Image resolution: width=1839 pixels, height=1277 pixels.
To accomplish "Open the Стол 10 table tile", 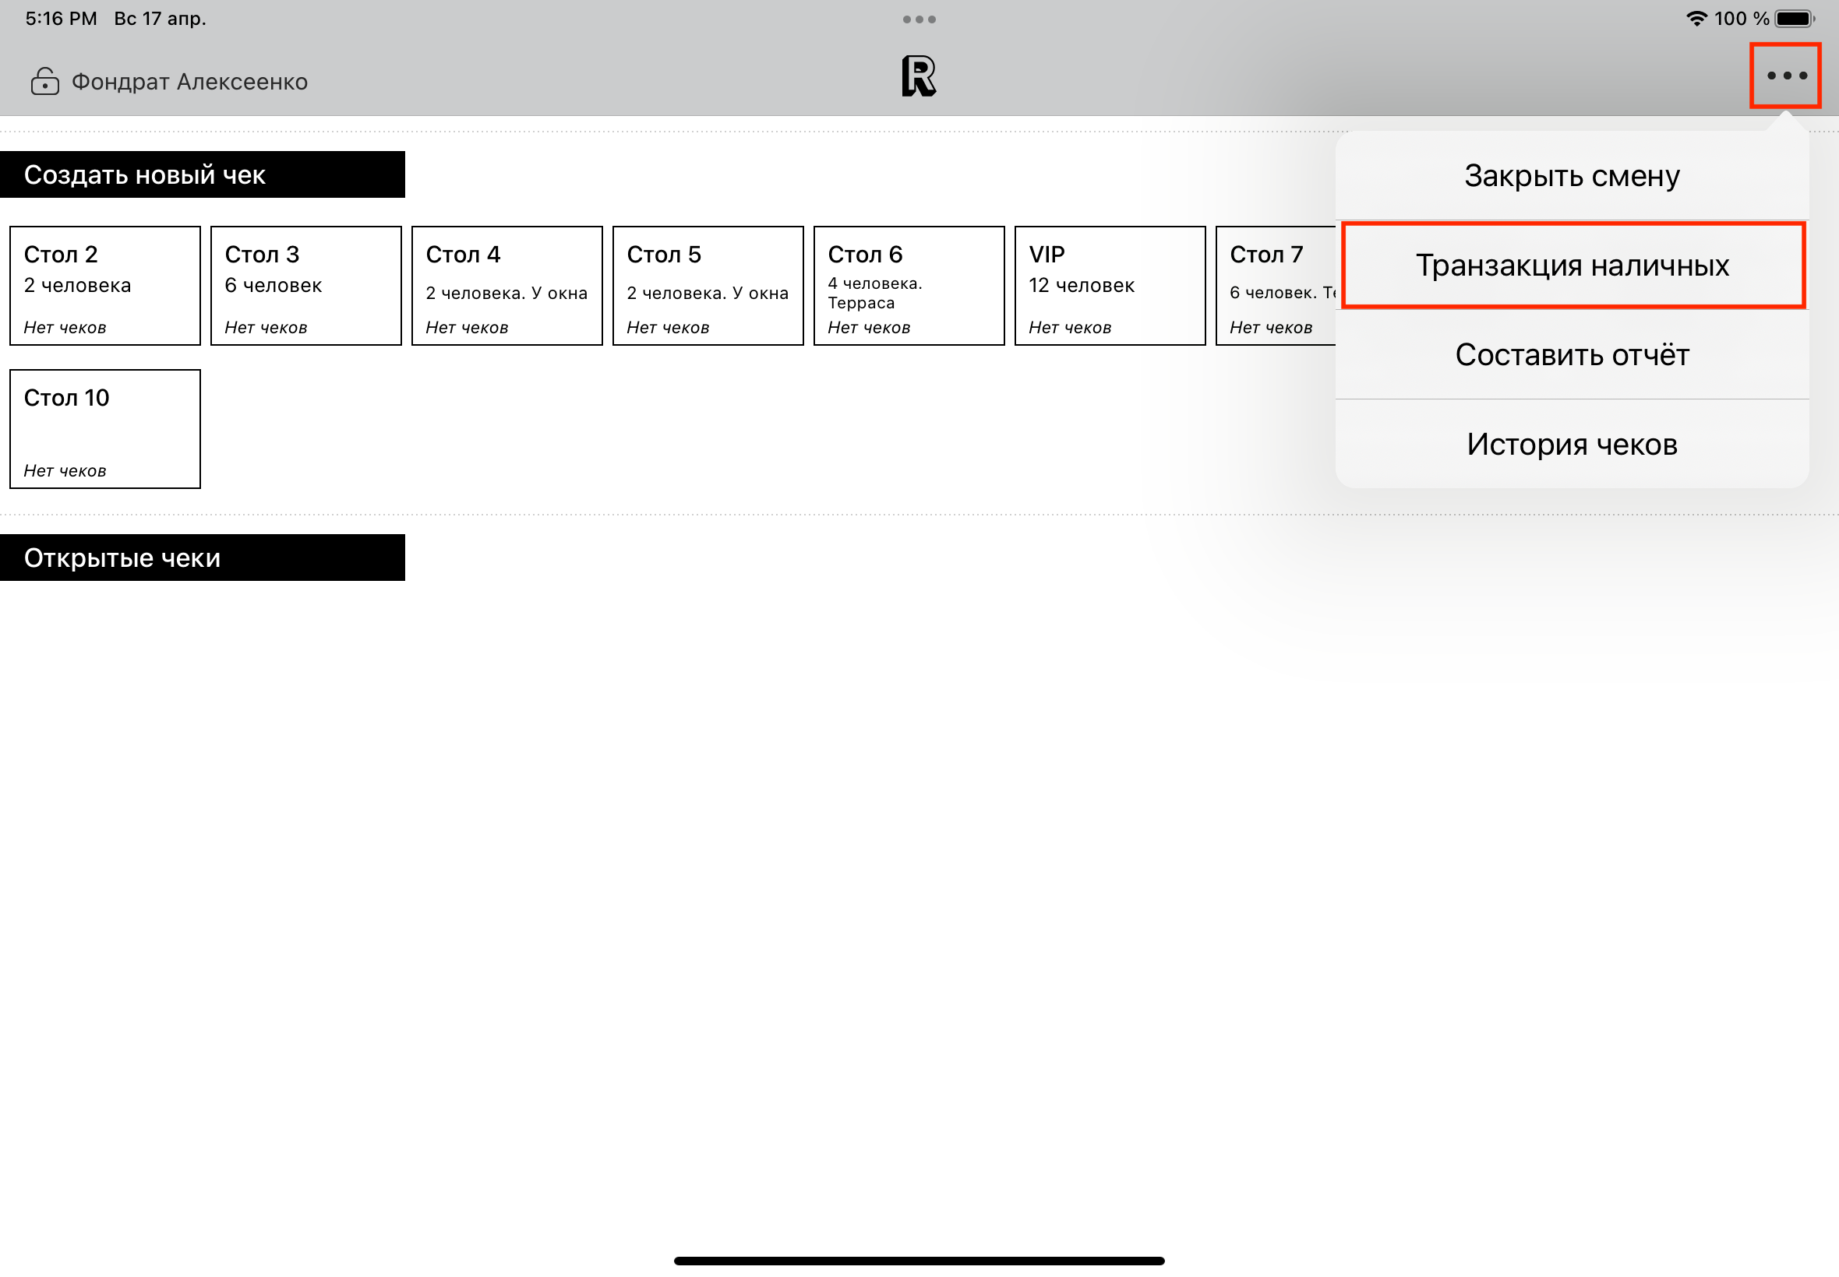I will [105, 429].
